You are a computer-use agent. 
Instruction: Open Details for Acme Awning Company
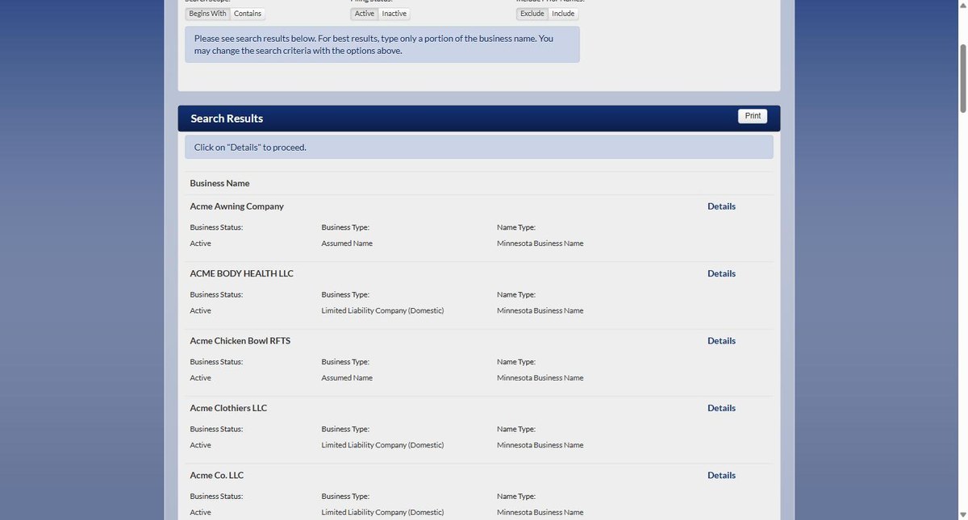click(x=721, y=206)
